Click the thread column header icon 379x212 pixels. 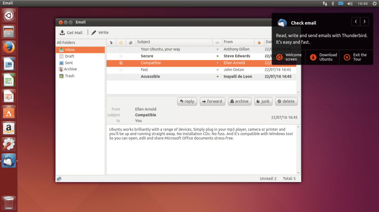click(111, 42)
